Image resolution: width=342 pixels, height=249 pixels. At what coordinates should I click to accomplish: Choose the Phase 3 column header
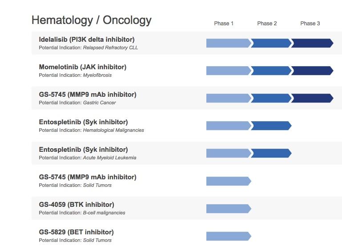[310, 24]
